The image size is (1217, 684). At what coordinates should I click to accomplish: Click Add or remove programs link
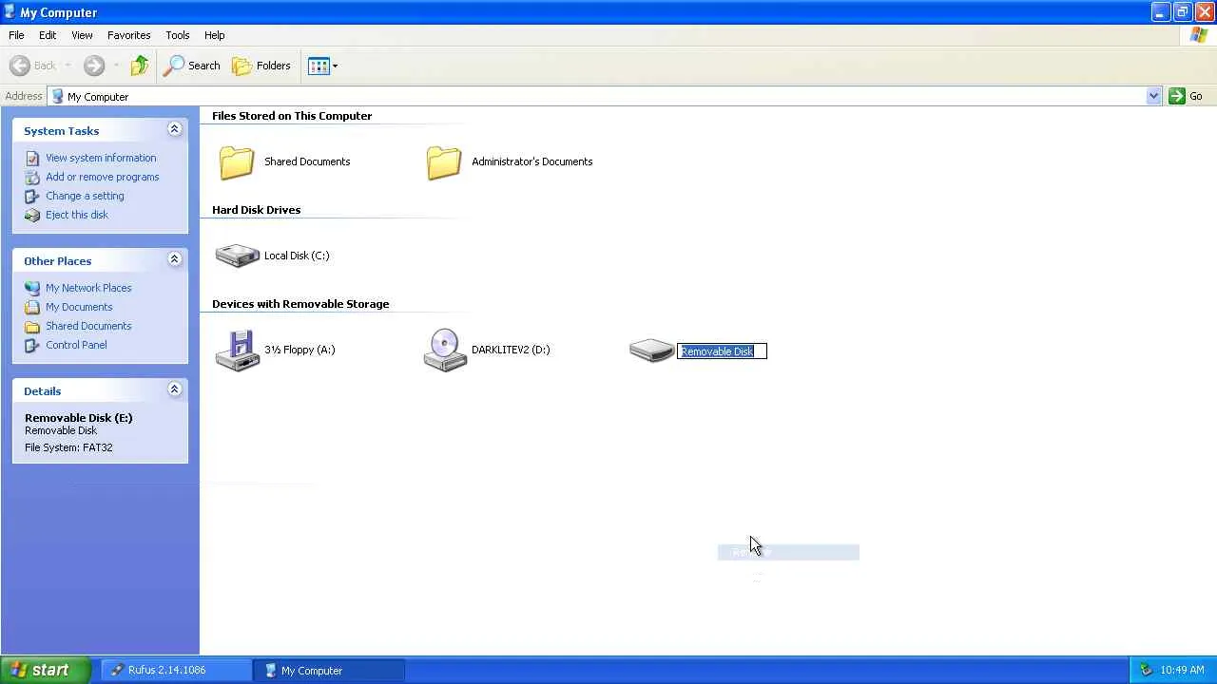point(103,177)
